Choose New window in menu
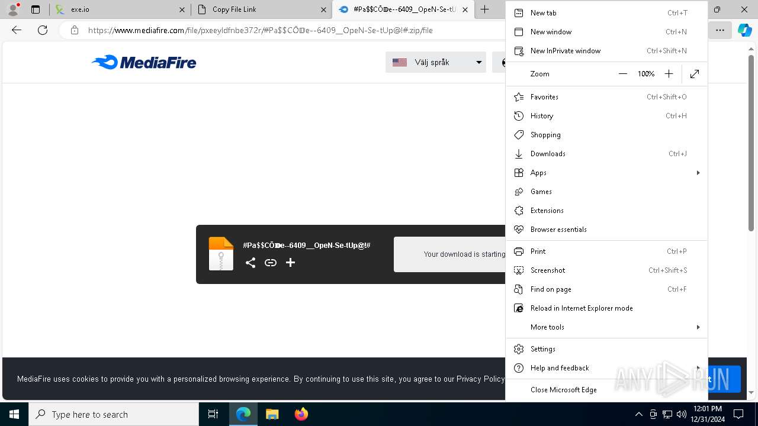The height and width of the screenshot is (426, 758). (x=606, y=32)
